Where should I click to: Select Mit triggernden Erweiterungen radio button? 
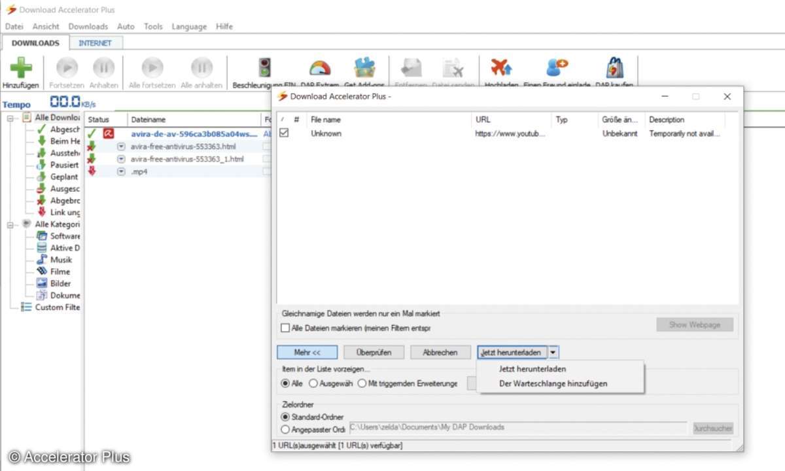362,383
